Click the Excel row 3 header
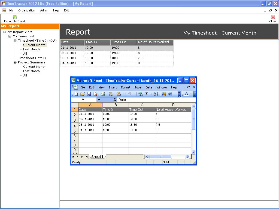Viewport: 279px width, 209px height. point(75,120)
